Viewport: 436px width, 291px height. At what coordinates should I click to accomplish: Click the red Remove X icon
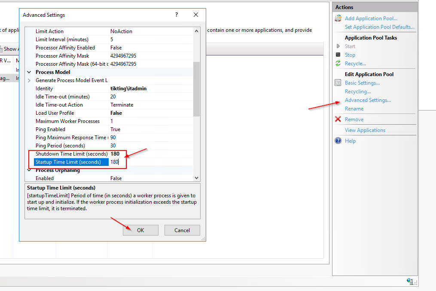[x=338, y=119]
